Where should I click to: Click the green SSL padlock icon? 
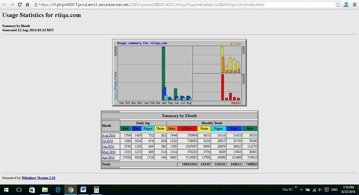click(36, 5)
